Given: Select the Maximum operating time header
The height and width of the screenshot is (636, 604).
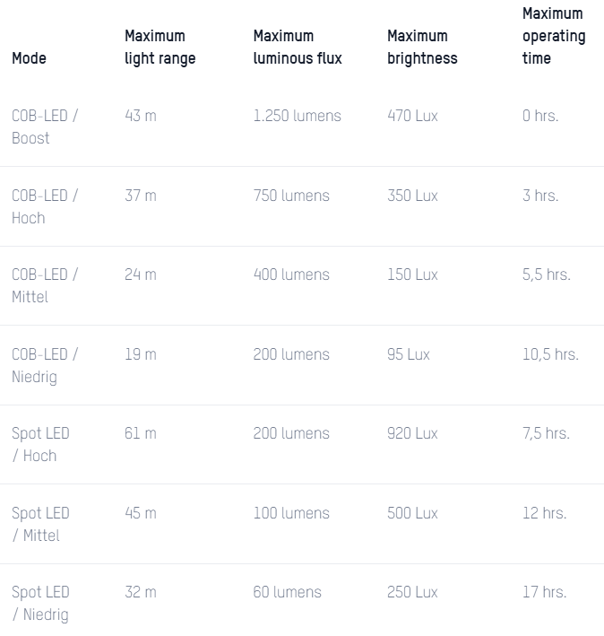Looking at the screenshot, I should (x=554, y=36).
